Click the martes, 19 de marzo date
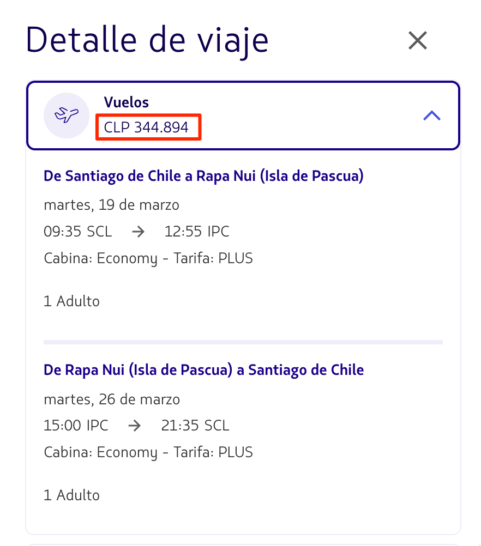481x546 pixels. (x=112, y=205)
